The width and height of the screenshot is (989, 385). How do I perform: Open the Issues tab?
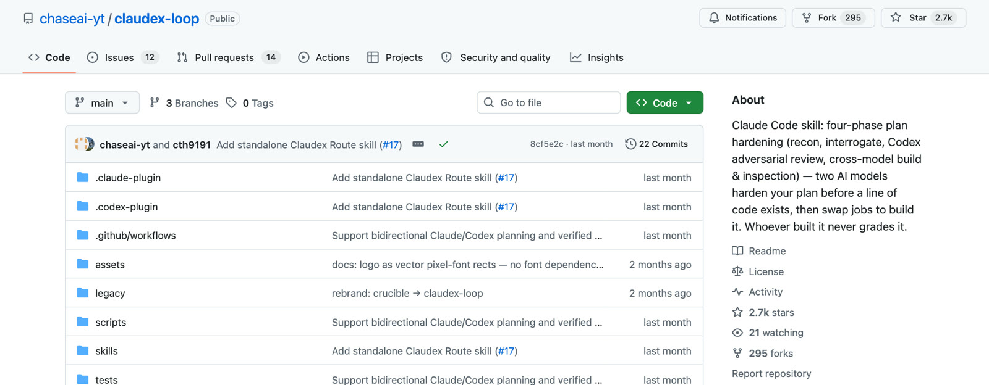coord(123,57)
